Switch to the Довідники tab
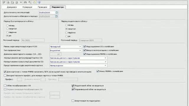 [x=12, y=7]
